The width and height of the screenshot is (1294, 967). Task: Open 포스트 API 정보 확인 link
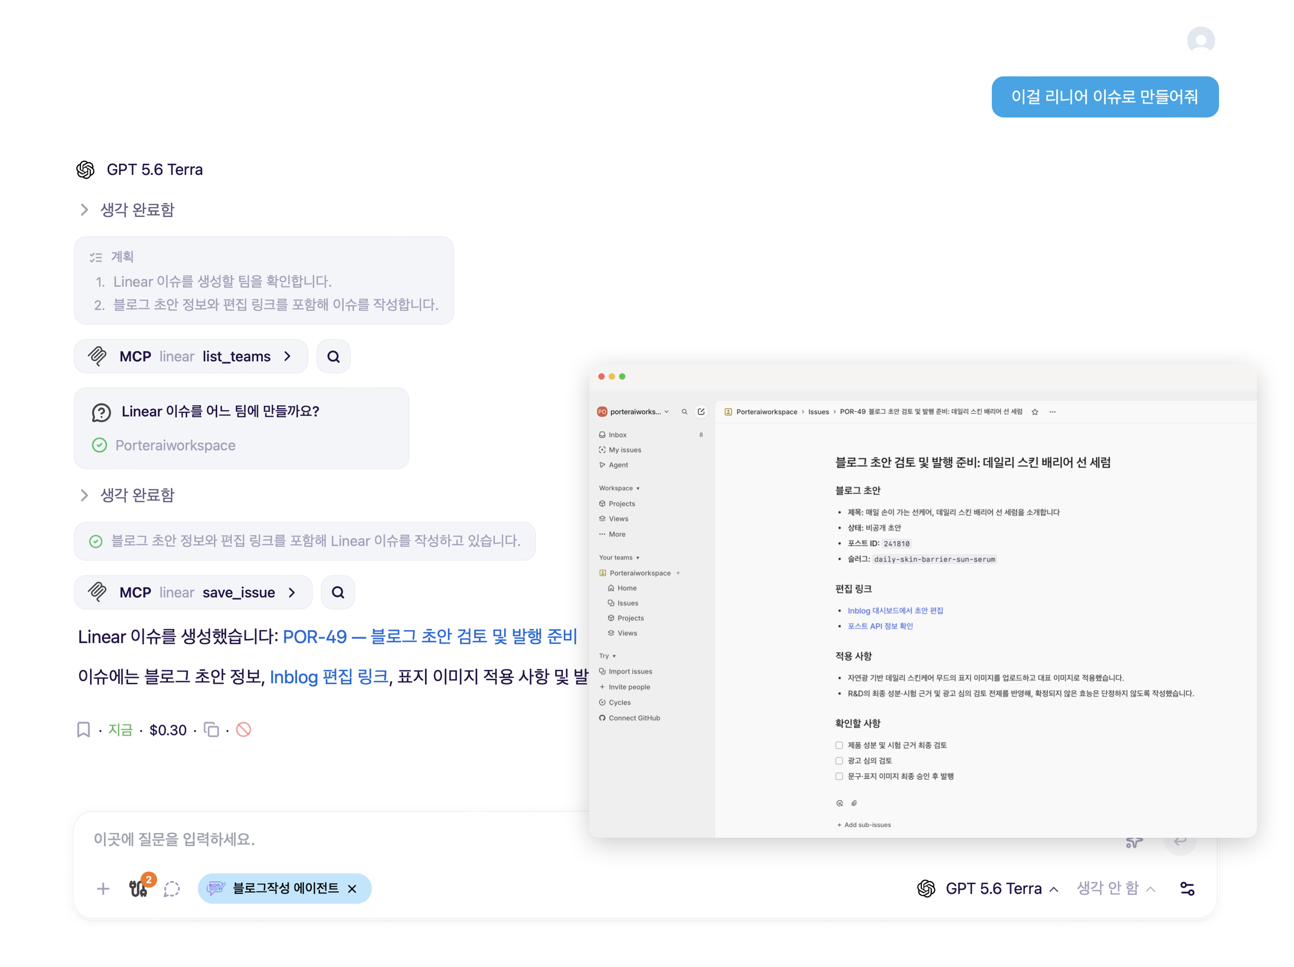(880, 626)
